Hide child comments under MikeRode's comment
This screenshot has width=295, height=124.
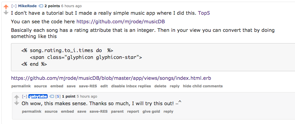click(203, 86)
